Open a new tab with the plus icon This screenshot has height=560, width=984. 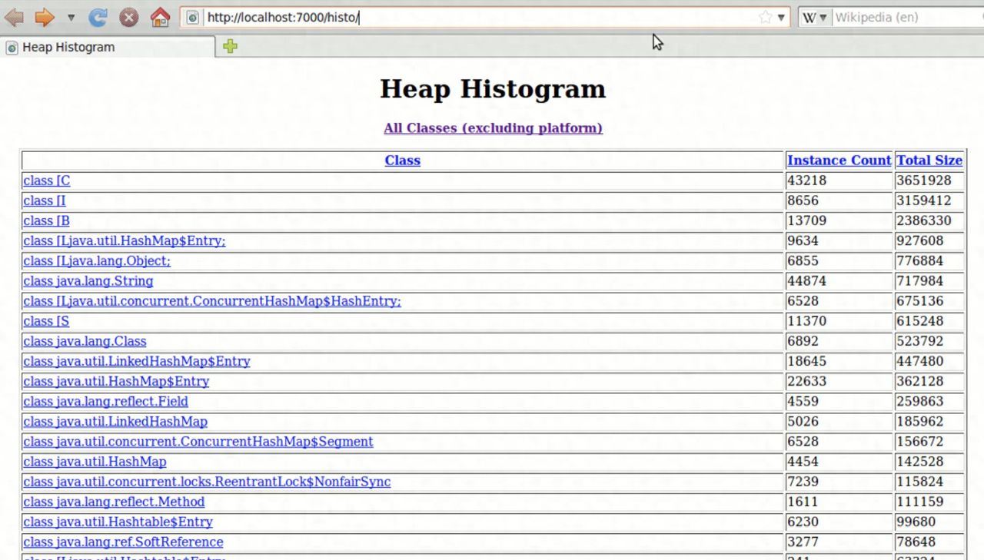click(230, 46)
